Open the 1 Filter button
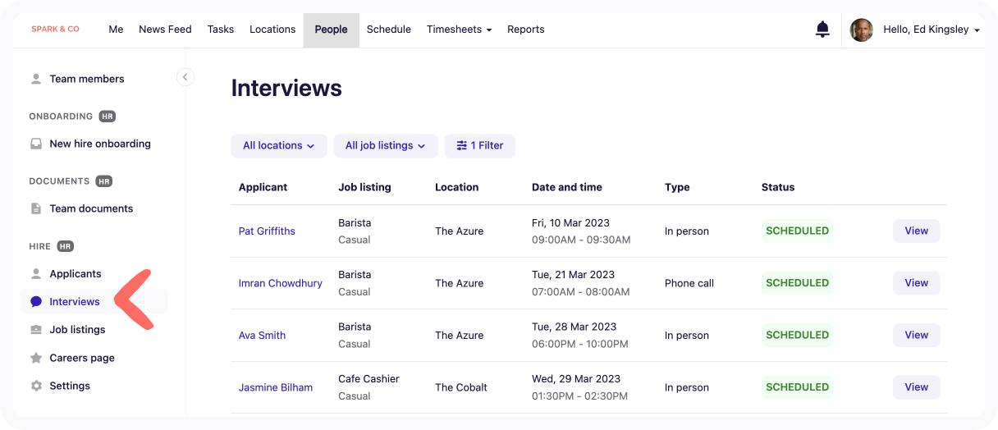The width and height of the screenshot is (998, 430). [x=480, y=146]
